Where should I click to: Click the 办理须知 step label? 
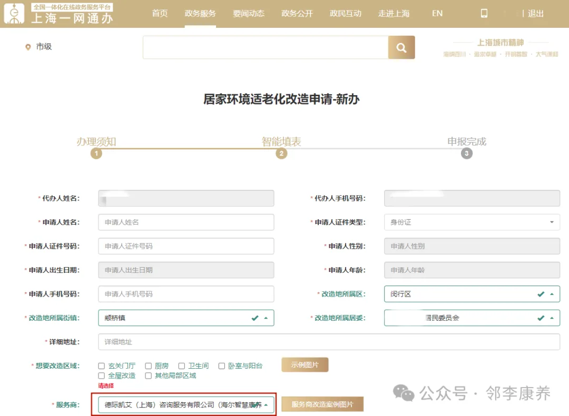96,141
